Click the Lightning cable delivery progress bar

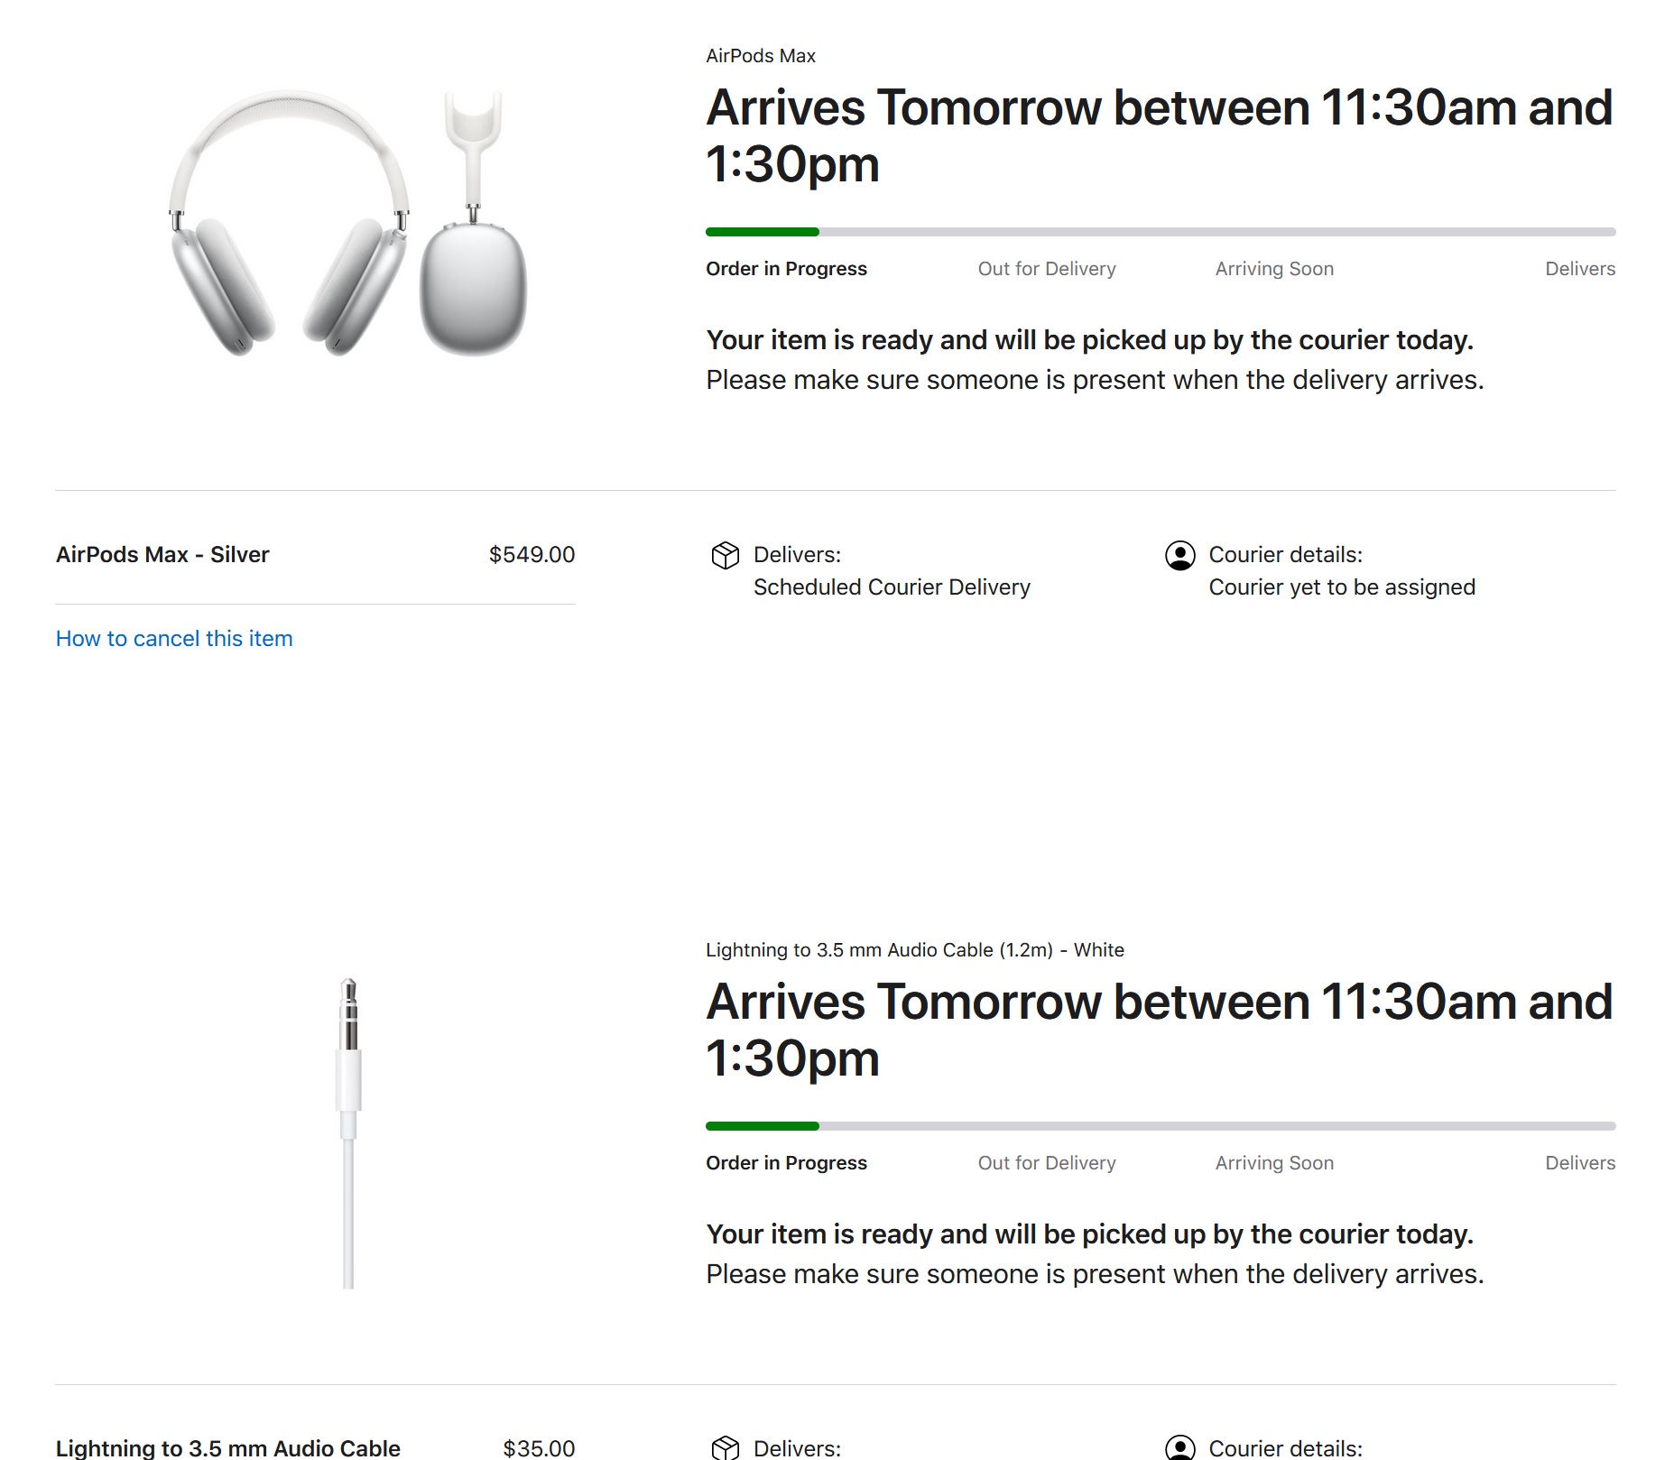point(1160,1126)
